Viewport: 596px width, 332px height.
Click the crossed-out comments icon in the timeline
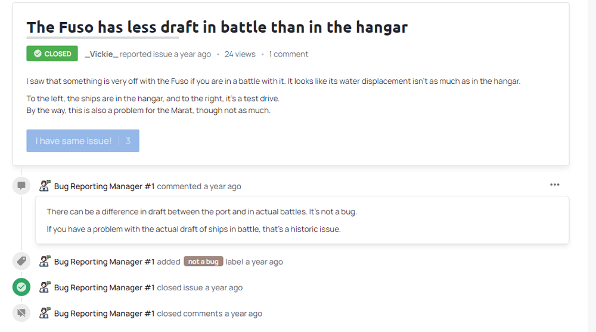[x=21, y=313]
